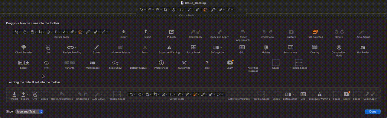Select the Publish toolbar item
This screenshot has height=118, width=387.
[171, 34]
